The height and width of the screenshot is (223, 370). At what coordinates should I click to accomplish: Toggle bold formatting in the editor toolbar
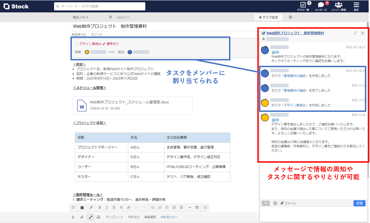pyautogui.click(x=99, y=207)
